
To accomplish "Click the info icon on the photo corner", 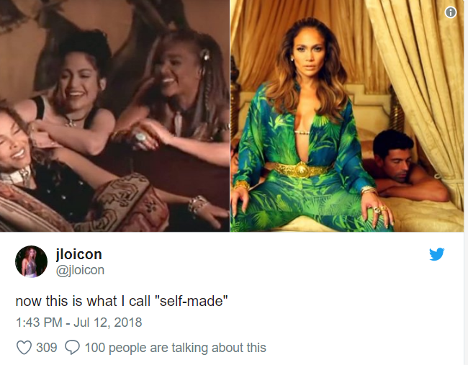I will coord(451,12).
